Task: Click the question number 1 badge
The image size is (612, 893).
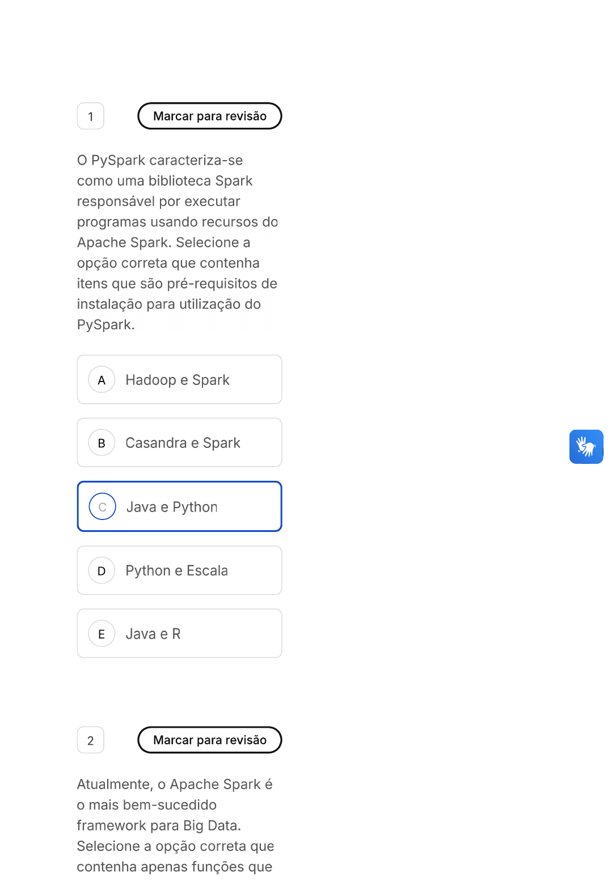Action: click(91, 116)
